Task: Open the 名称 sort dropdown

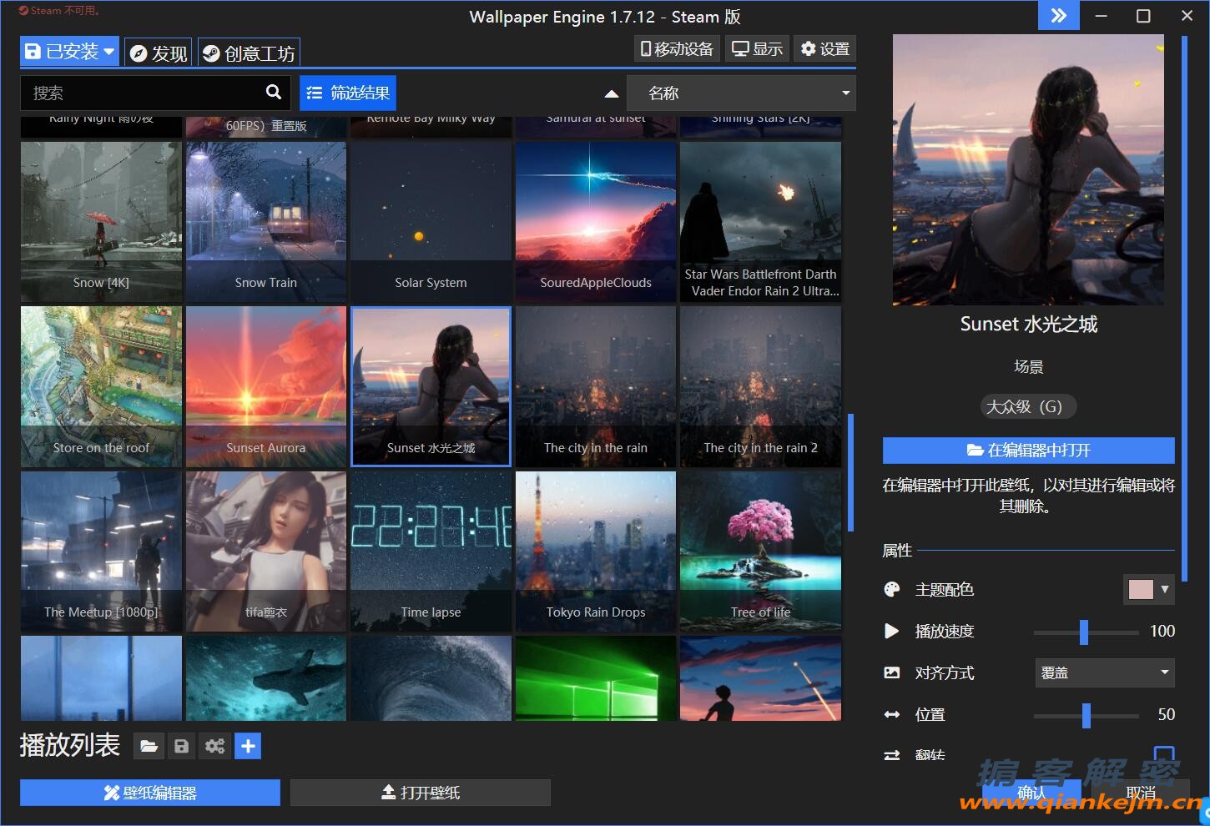Action: pyautogui.click(x=741, y=93)
